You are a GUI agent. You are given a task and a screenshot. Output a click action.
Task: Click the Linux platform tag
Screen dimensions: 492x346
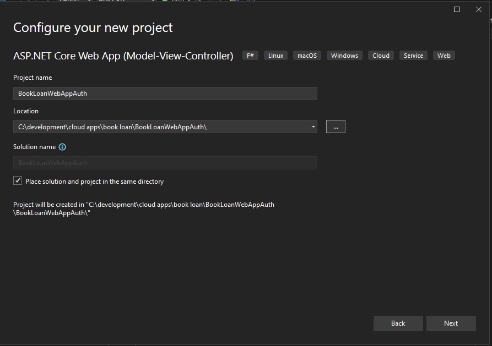[276, 56]
